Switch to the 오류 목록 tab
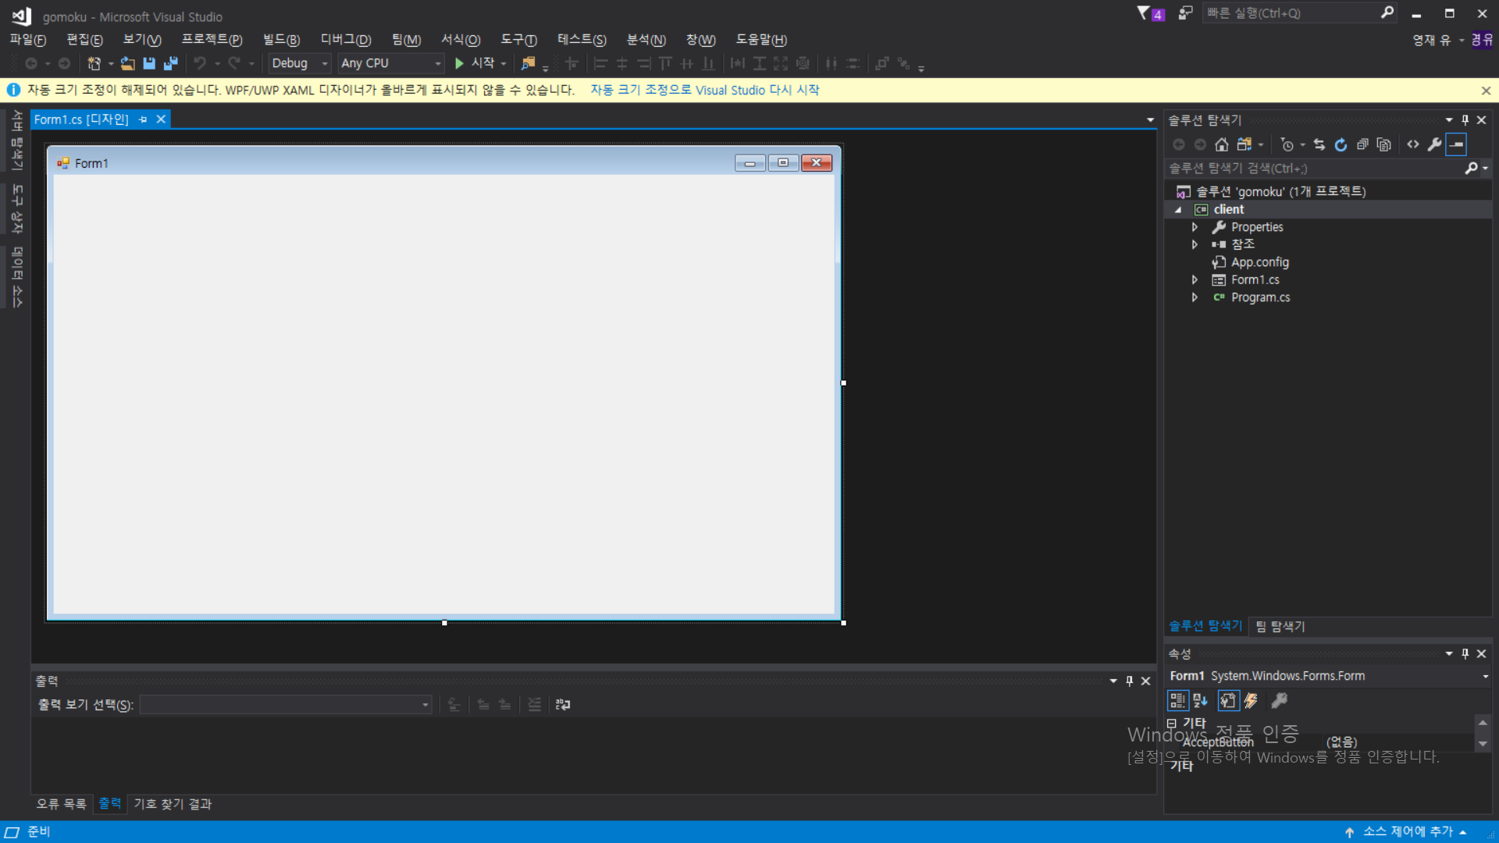The image size is (1499, 843). [61, 804]
